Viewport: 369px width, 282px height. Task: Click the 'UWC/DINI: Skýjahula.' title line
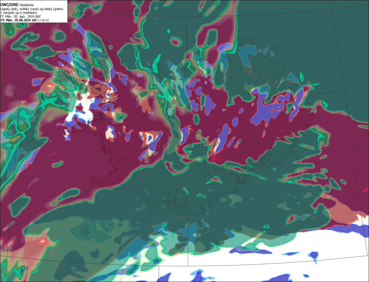click(x=17, y=5)
